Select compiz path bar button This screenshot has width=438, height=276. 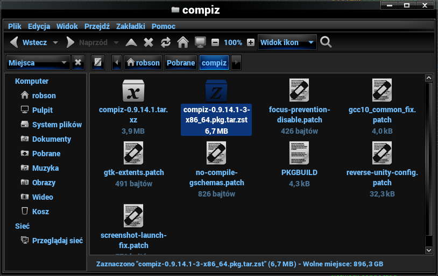(214, 63)
